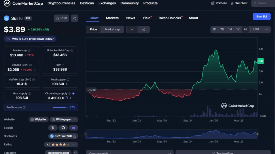Viewport: 275px width, 154px height.
Task: Click the Volume (24h) info icon
Action: pos(31,65)
